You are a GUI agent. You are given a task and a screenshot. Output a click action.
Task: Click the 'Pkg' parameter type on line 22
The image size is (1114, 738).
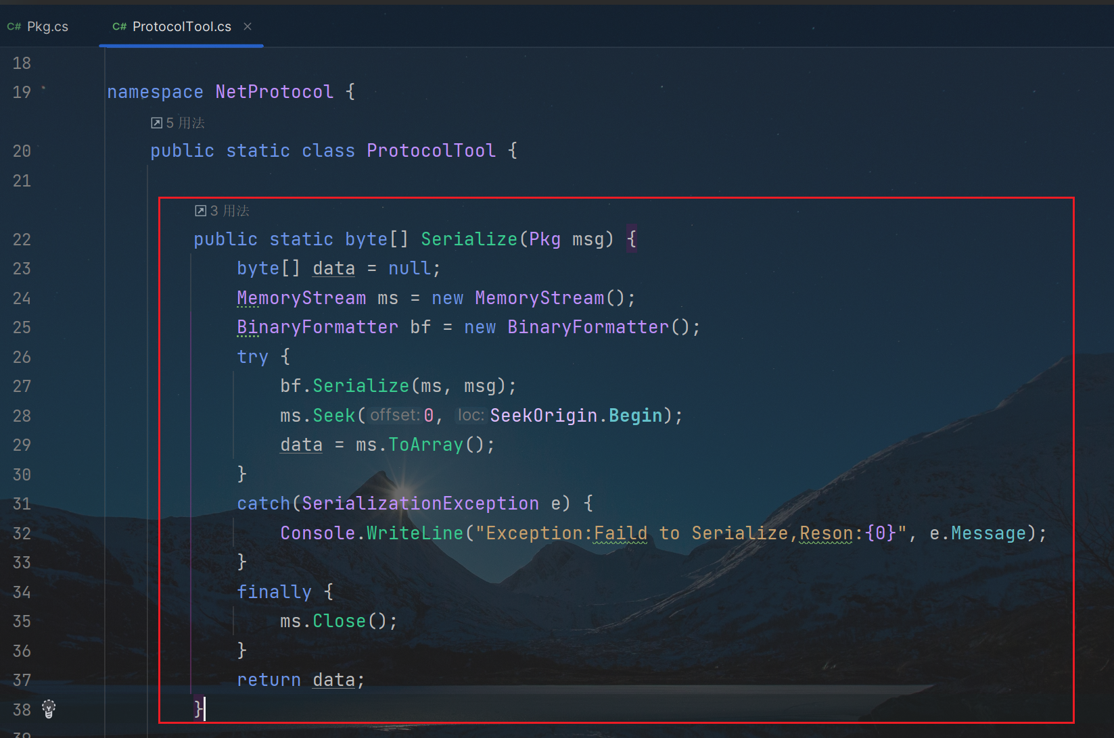click(x=545, y=239)
